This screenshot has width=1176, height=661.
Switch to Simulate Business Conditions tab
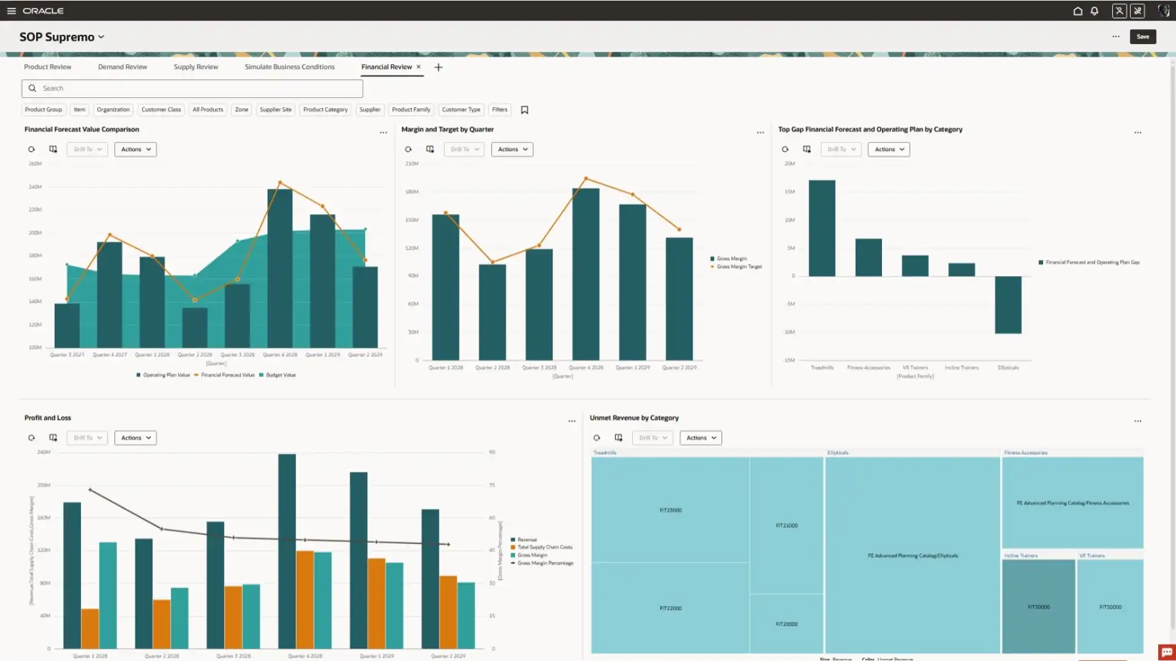tap(289, 67)
